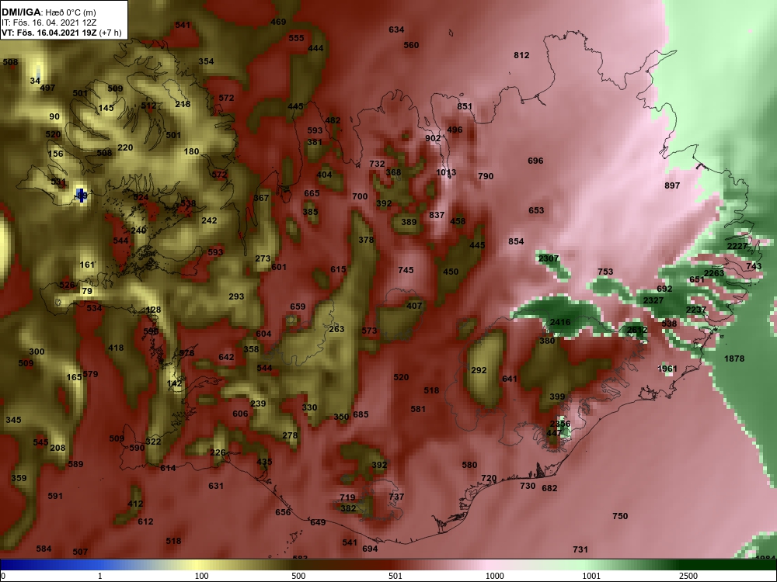Click the '(+7 h)' forecast offset text

[110, 33]
